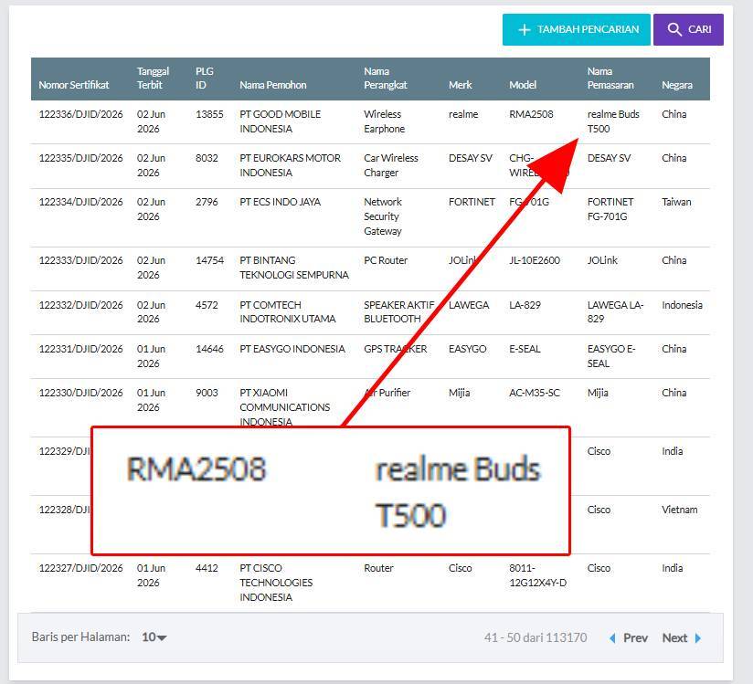The width and height of the screenshot is (753, 684).
Task: Select certificate 122333/DJID/2026
Action: click(80, 260)
